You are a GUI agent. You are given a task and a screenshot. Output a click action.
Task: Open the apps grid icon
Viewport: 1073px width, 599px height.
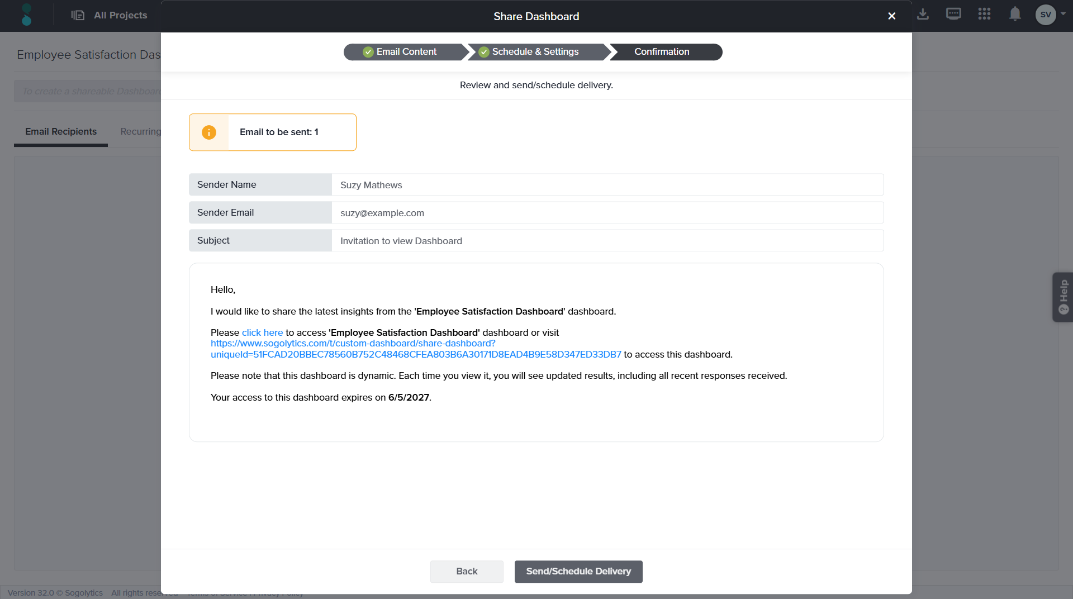coord(984,15)
